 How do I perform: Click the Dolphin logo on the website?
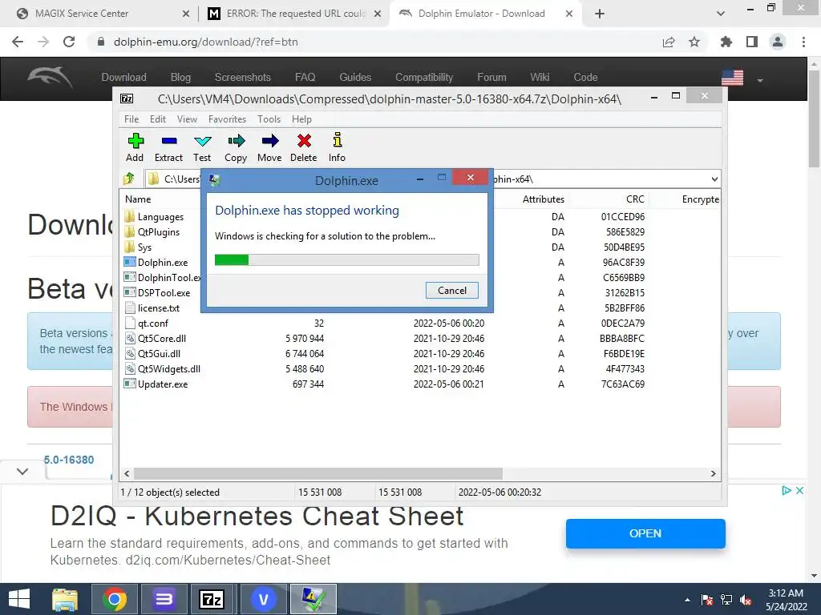click(x=50, y=78)
